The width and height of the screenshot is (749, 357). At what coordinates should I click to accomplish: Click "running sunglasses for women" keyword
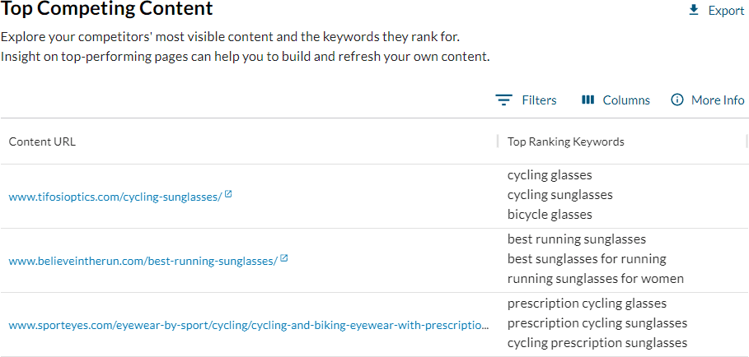(x=595, y=279)
